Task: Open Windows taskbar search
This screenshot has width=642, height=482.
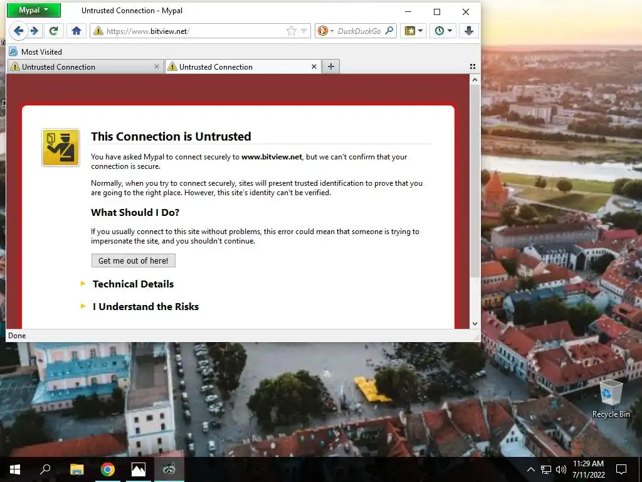Action: coord(45,469)
